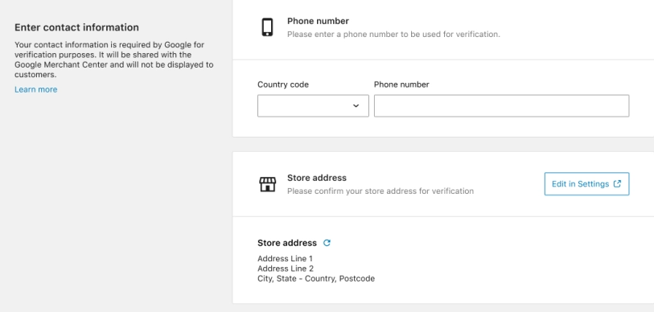Image resolution: width=654 pixels, height=312 pixels.
Task: Click the Address Line 1 text
Action: tap(285, 259)
